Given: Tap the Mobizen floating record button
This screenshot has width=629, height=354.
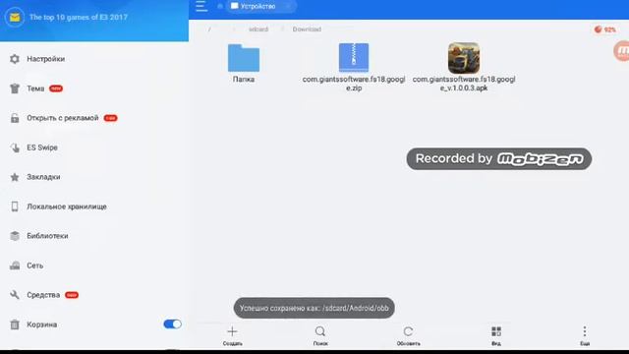Looking at the screenshot, I should pyautogui.click(x=622, y=51).
